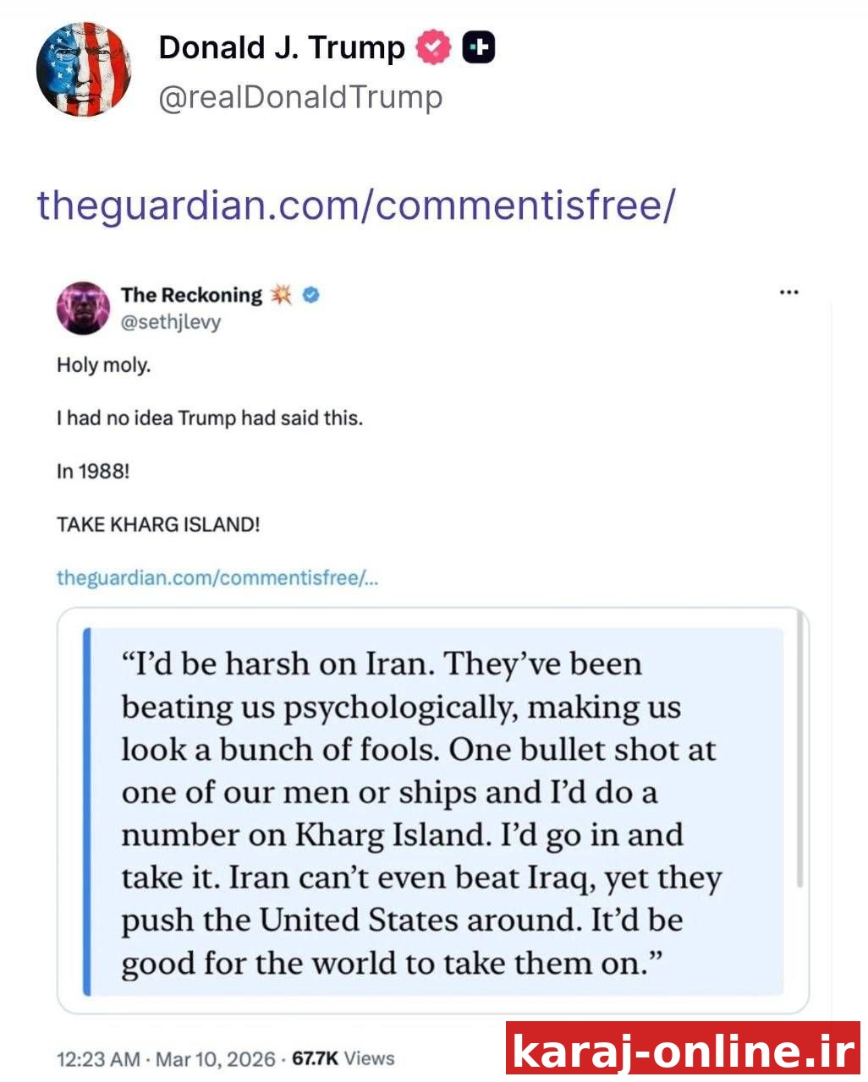Click The Reckoning account name
Image resolution: width=868 pixels, height=1082 pixels.
(191, 295)
